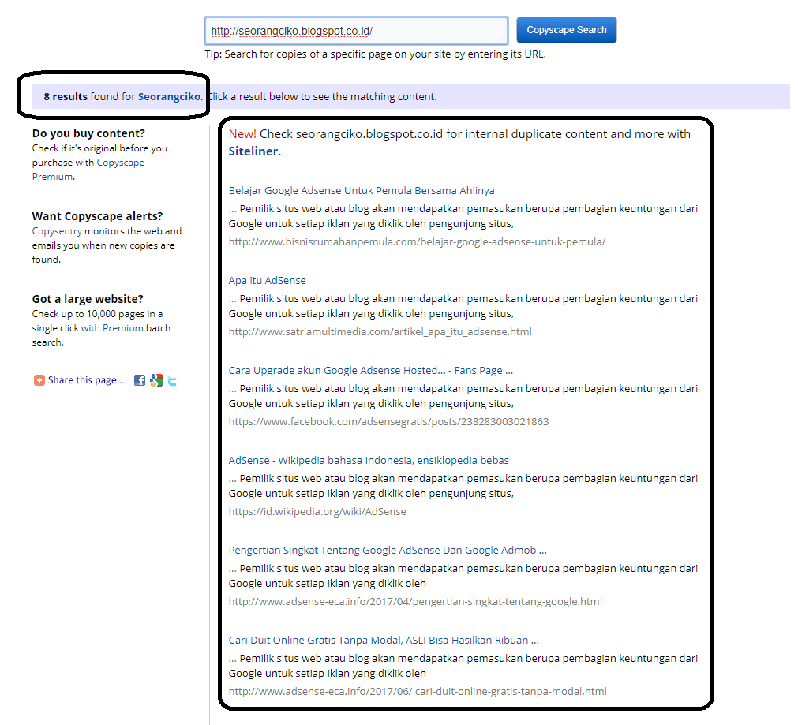
Task: Open result Cara Upgrade akun Google Adsense Hosted
Action: coord(370,370)
